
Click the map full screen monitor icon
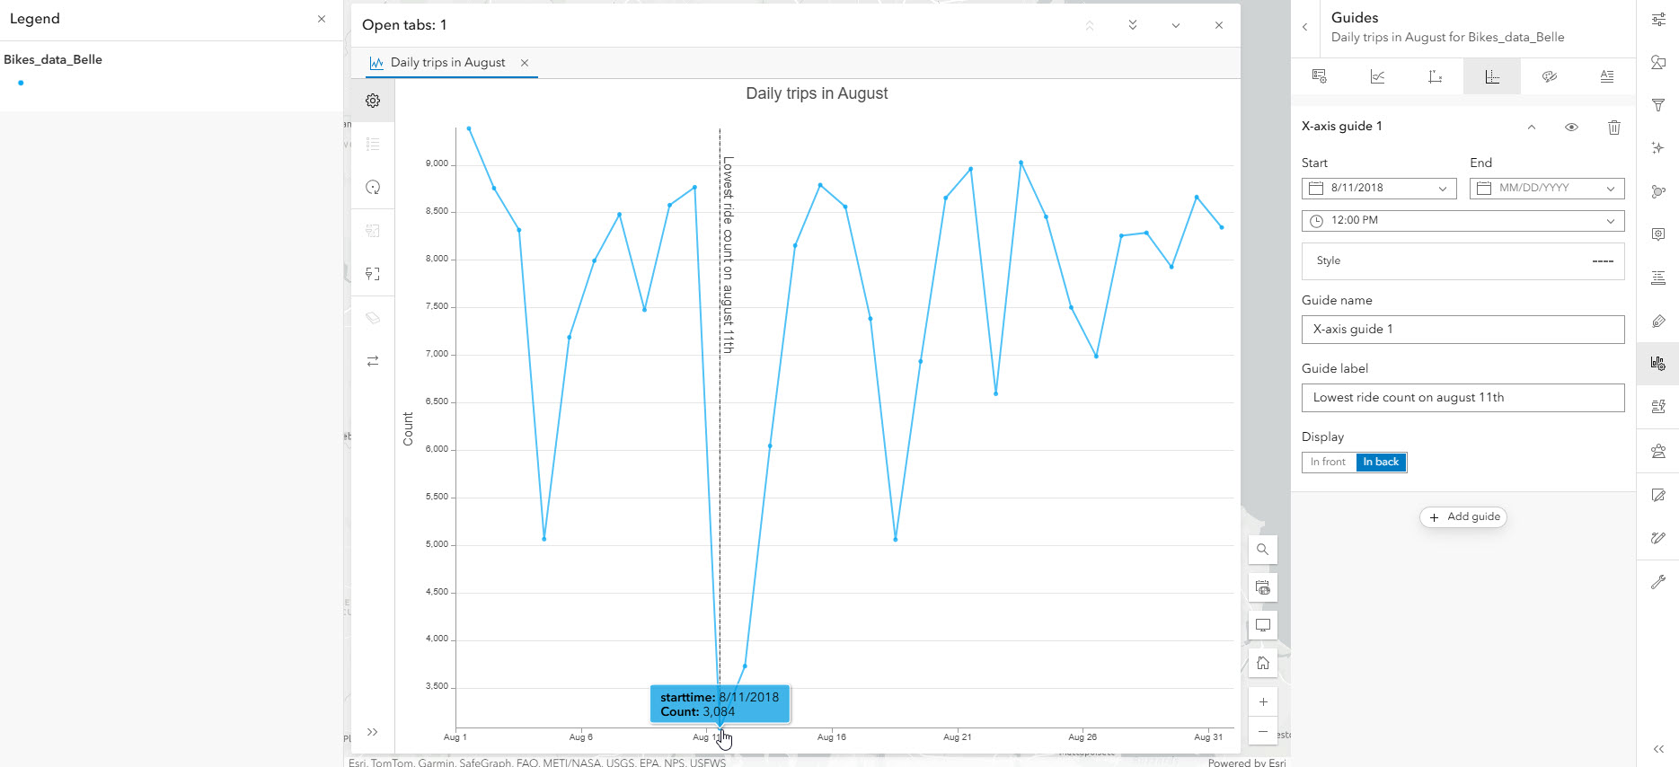(1263, 625)
